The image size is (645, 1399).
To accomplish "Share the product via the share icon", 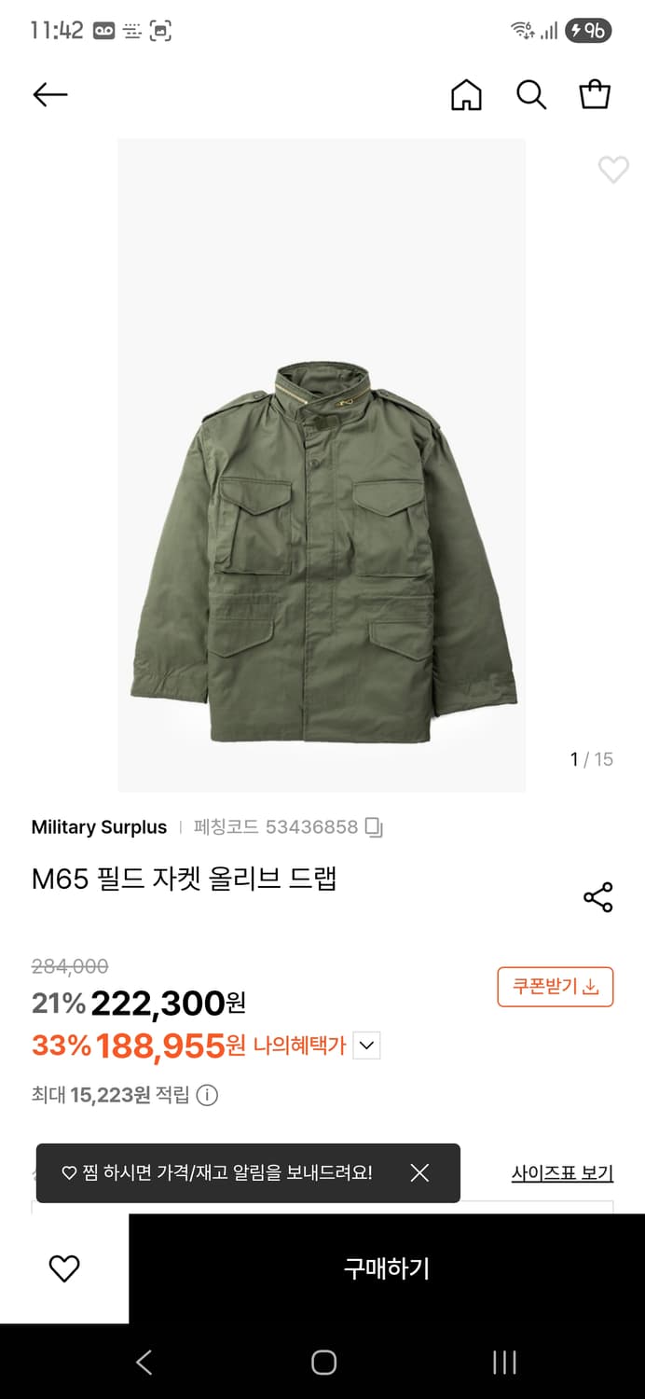I will [597, 896].
